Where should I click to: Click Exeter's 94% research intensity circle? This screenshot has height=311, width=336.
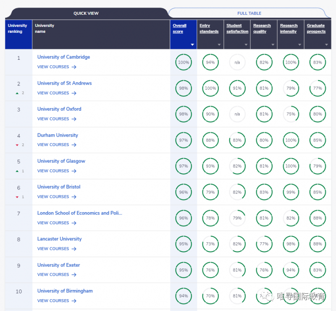point(291,270)
